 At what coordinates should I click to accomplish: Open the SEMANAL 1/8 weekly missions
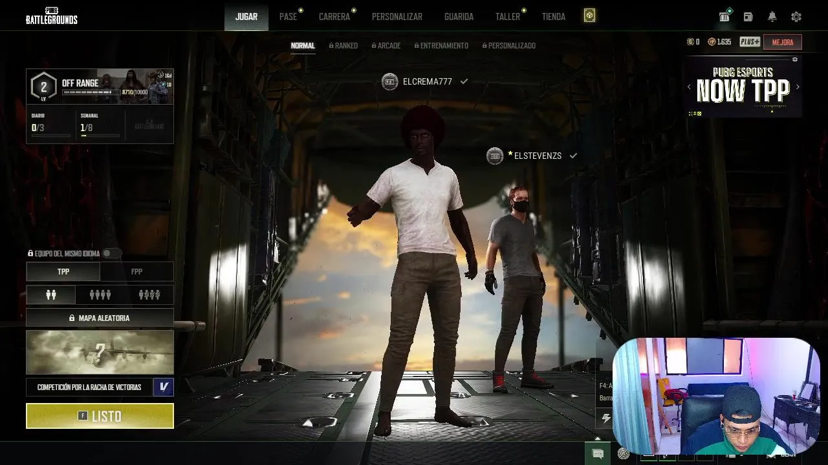click(100, 125)
